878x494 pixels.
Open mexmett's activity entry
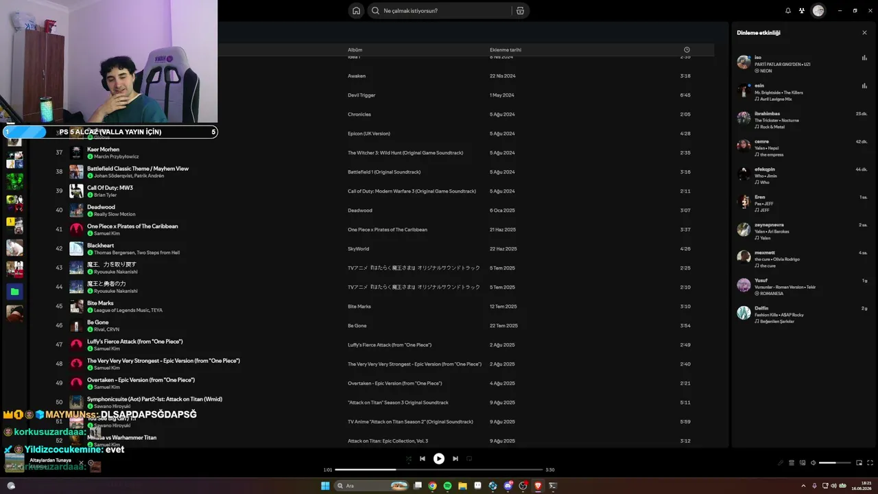coord(802,259)
